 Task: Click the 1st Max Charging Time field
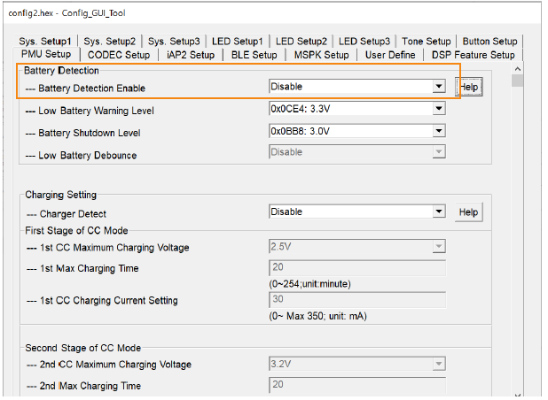coord(356,268)
